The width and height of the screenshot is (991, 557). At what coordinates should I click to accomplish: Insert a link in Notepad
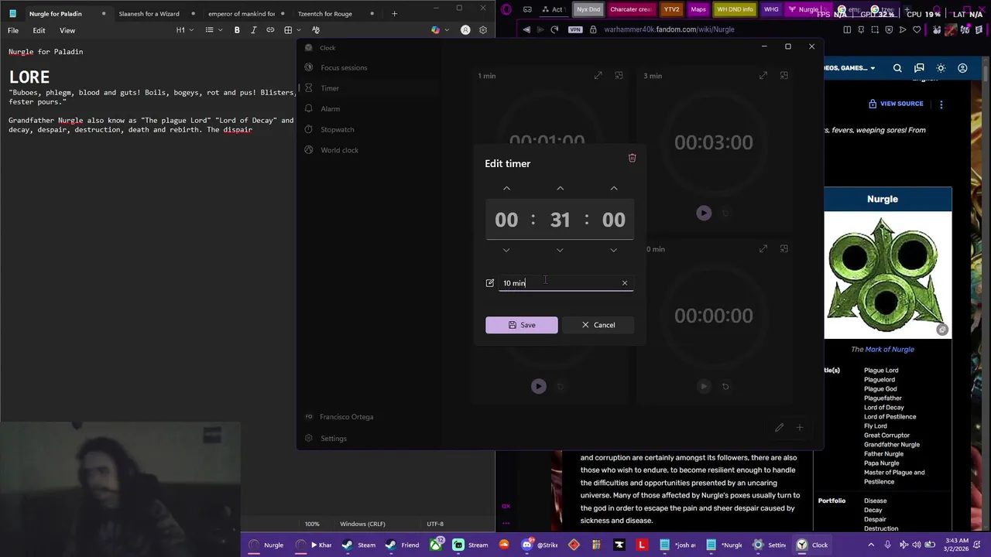tap(270, 30)
